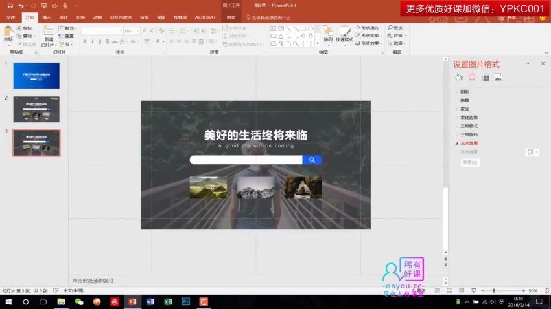This screenshot has width=551, height=309.
Task: Open the 文件 (File) menu
Action: coord(10,17)
